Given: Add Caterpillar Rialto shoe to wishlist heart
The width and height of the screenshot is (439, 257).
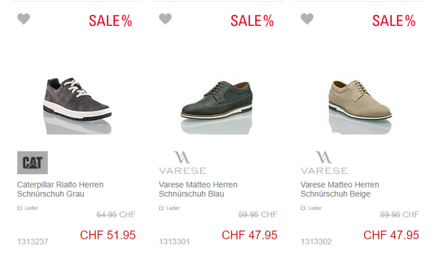Looking at the screenshot, I should (24, 19).
